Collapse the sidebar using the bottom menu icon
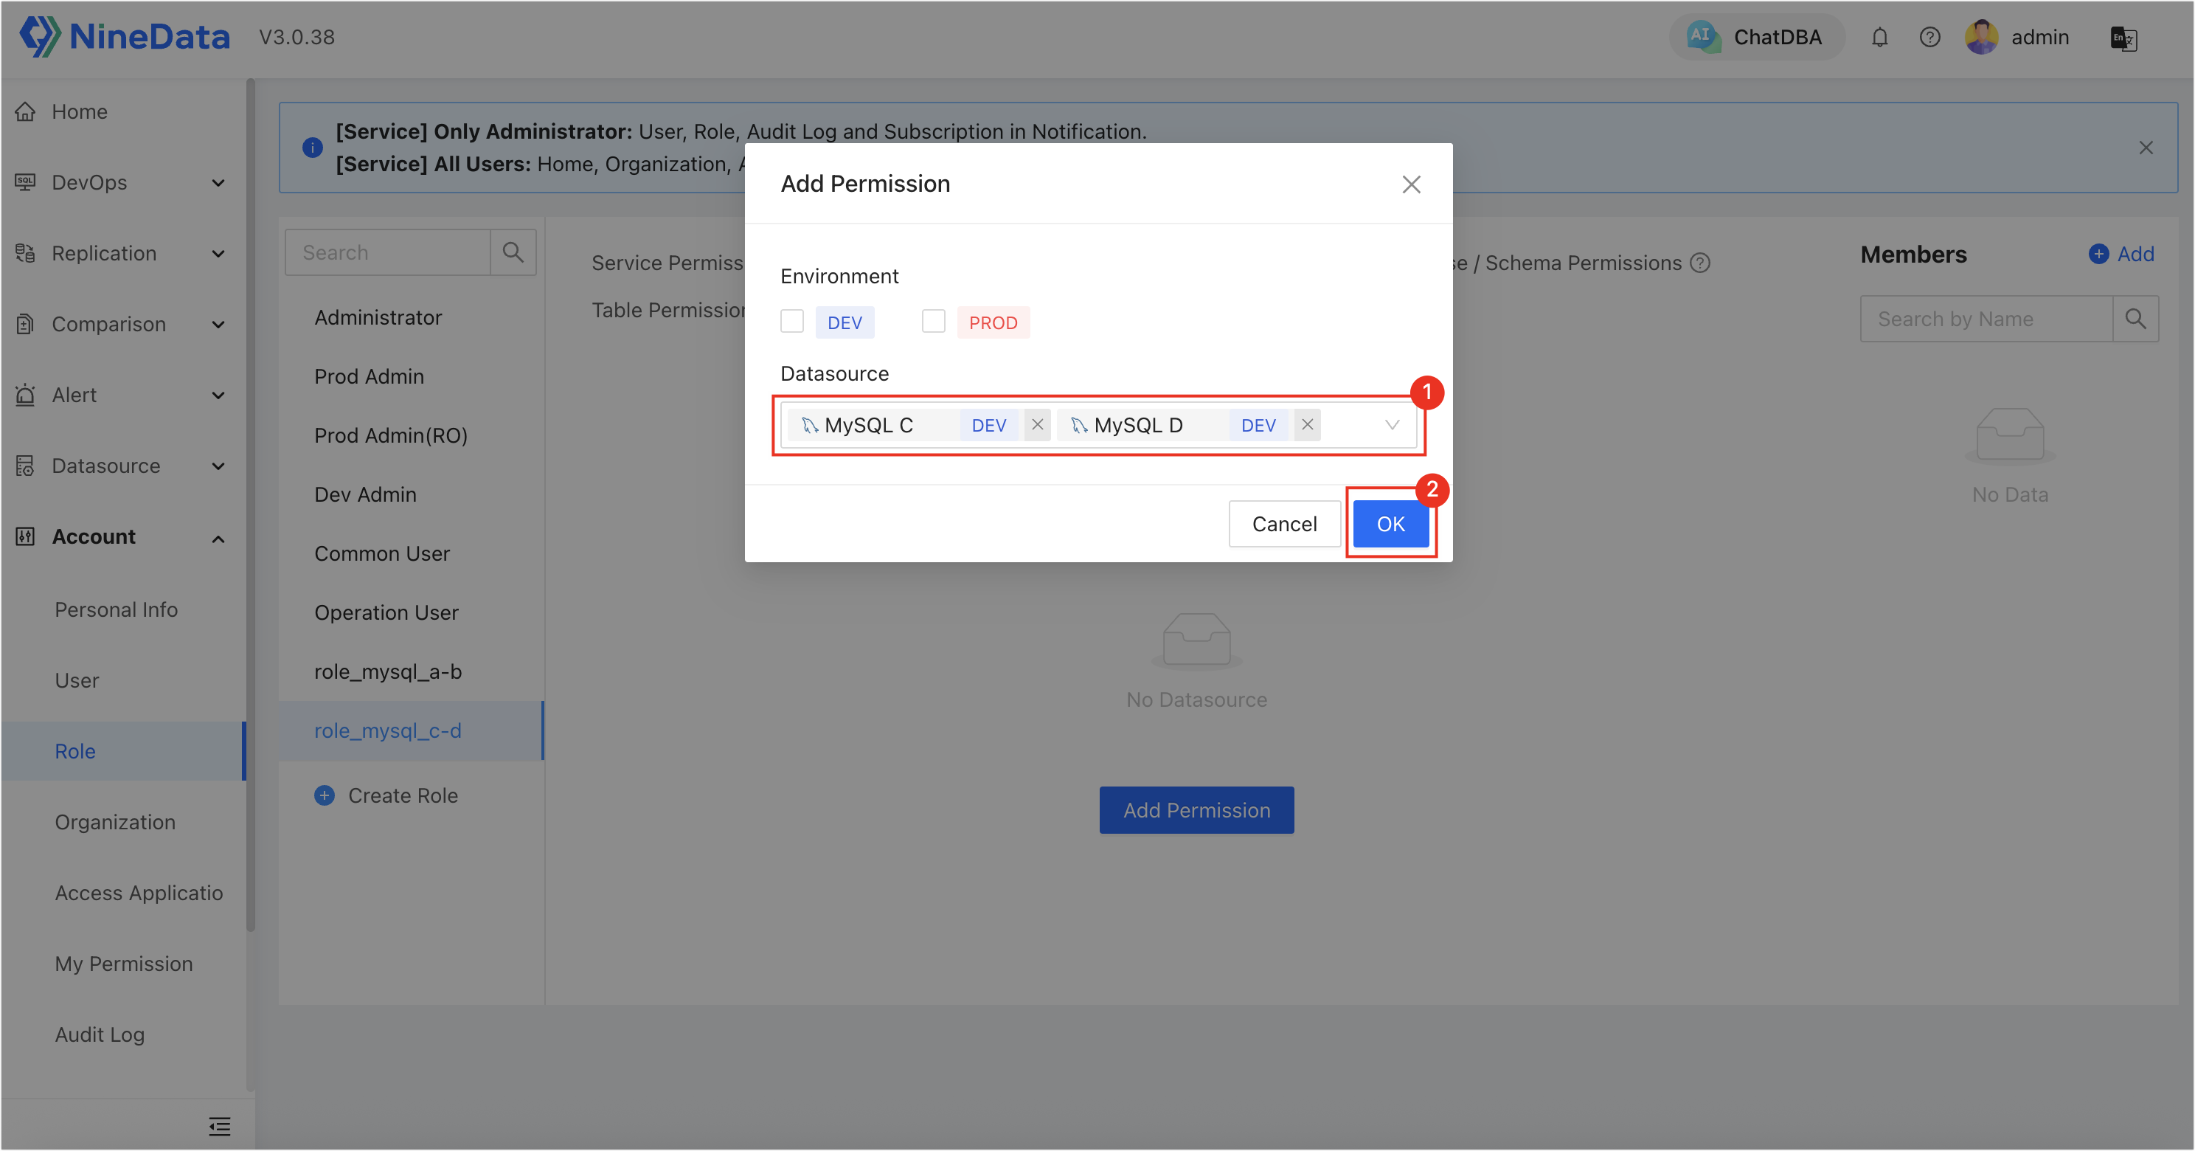The width and height of the screenshot is (2195, 1151). (x=219, y=1126)
